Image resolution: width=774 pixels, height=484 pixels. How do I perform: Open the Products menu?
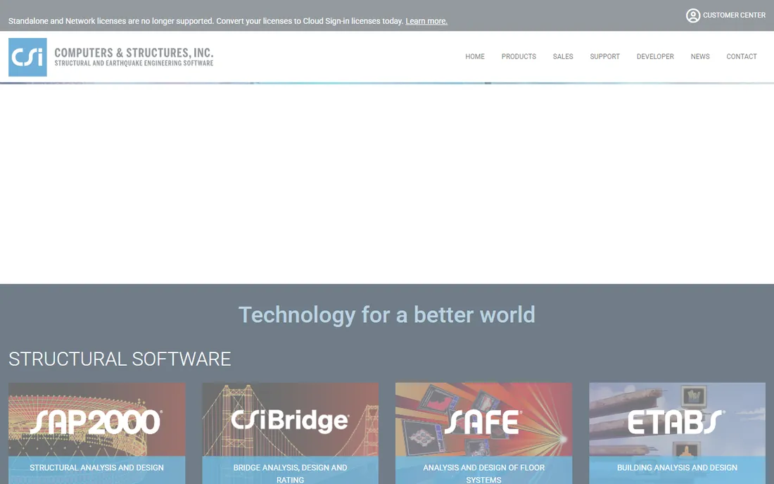click(x=519, y=57)
